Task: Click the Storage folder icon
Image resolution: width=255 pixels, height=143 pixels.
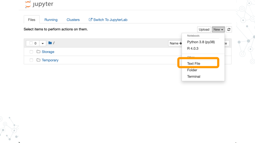Action: point(38,52)
